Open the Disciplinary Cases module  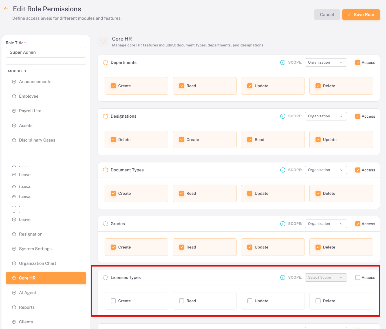click(46, 140)
